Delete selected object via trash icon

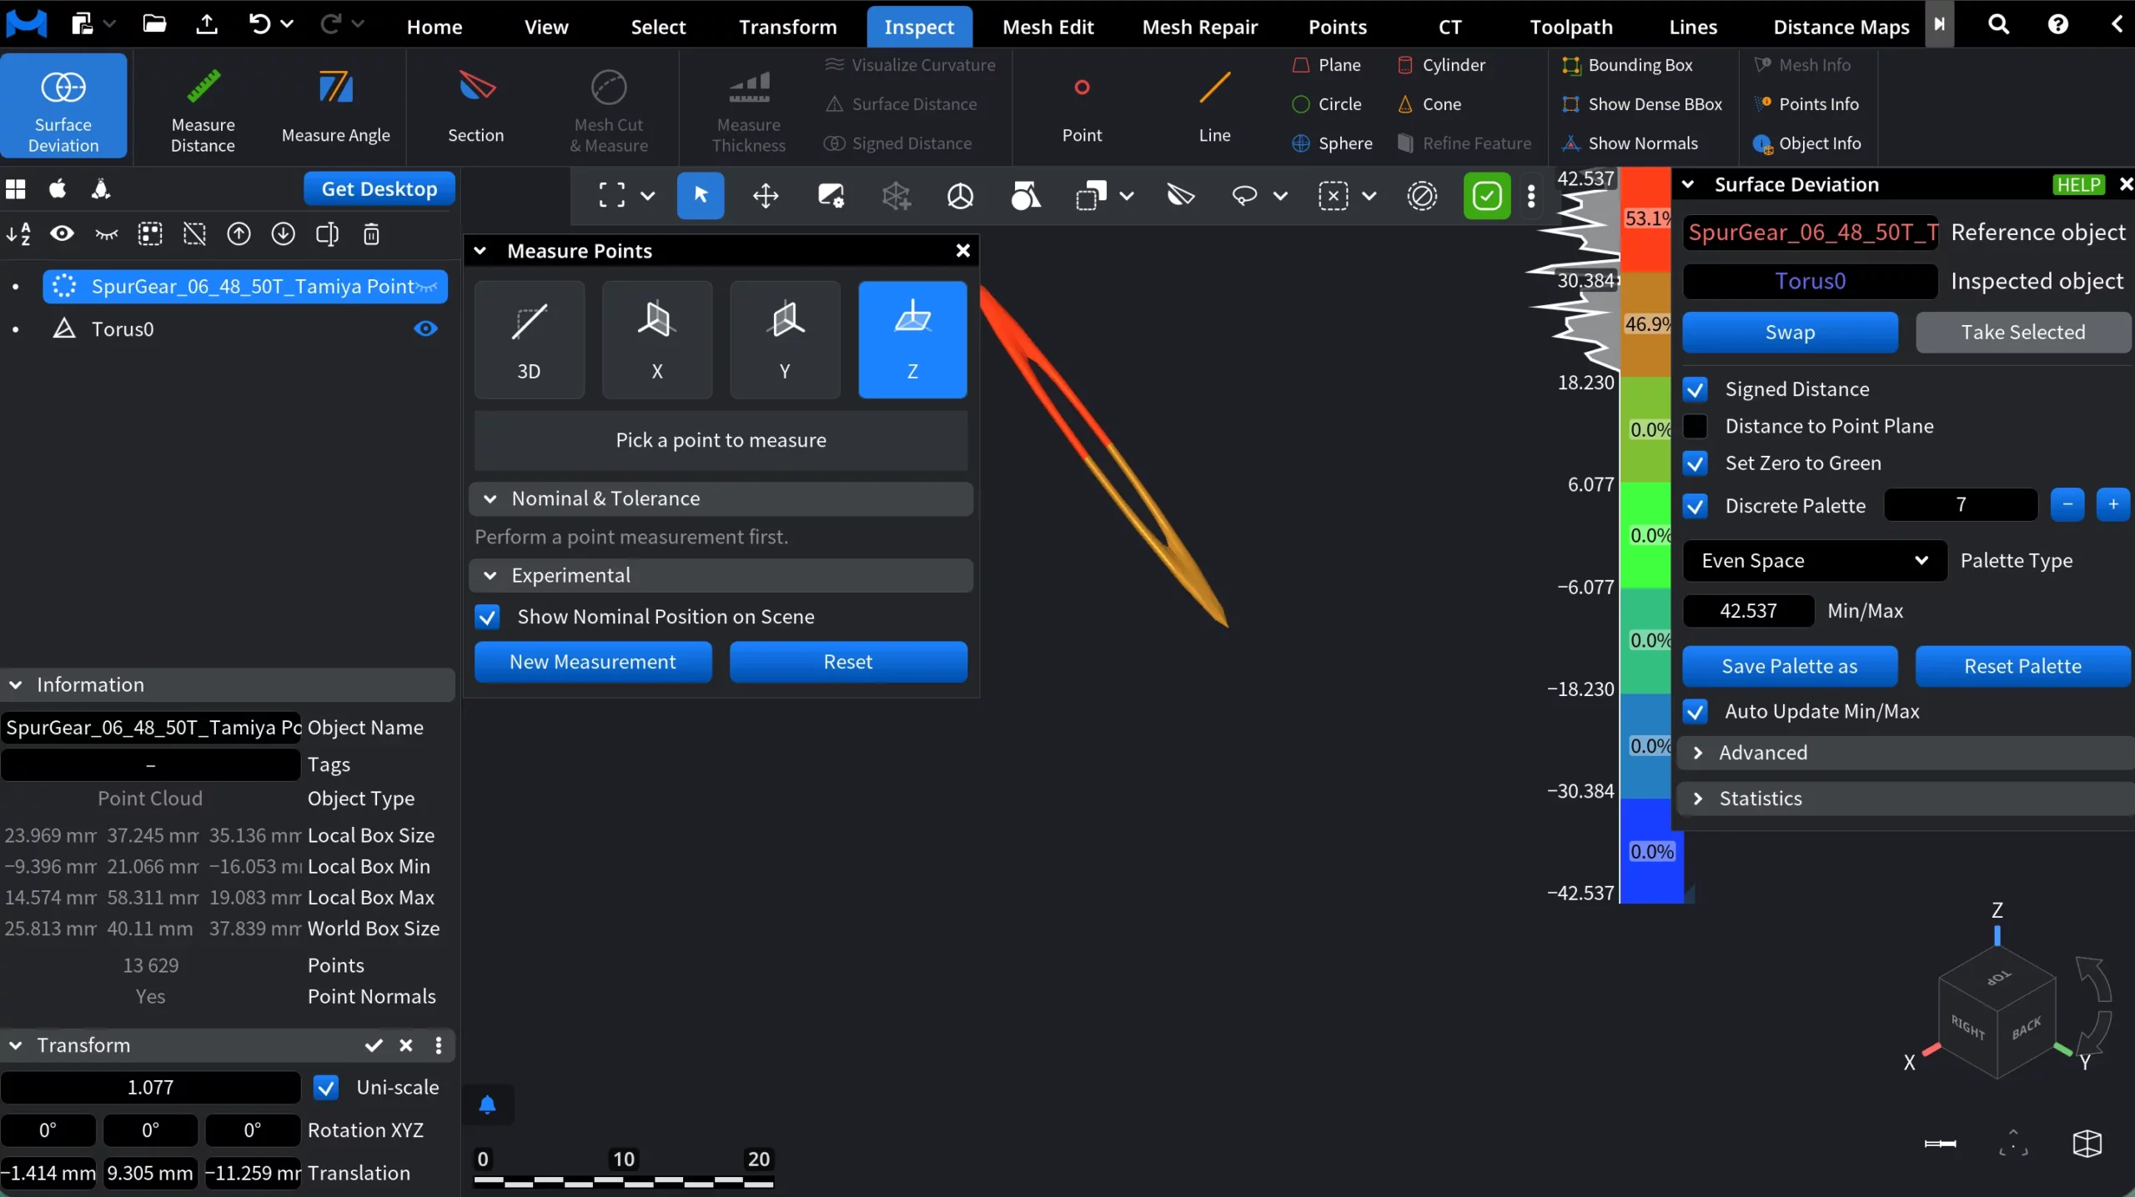point(371,234)
